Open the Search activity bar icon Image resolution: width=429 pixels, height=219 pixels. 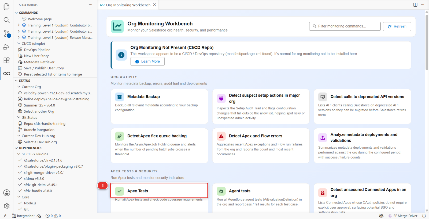pyautogui.click(x=7, y=20)
